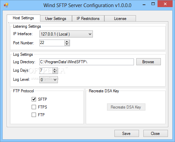Increase Log Days with up arrow
Viewport: 175px width, 142px height.
(x=55, y=69)
